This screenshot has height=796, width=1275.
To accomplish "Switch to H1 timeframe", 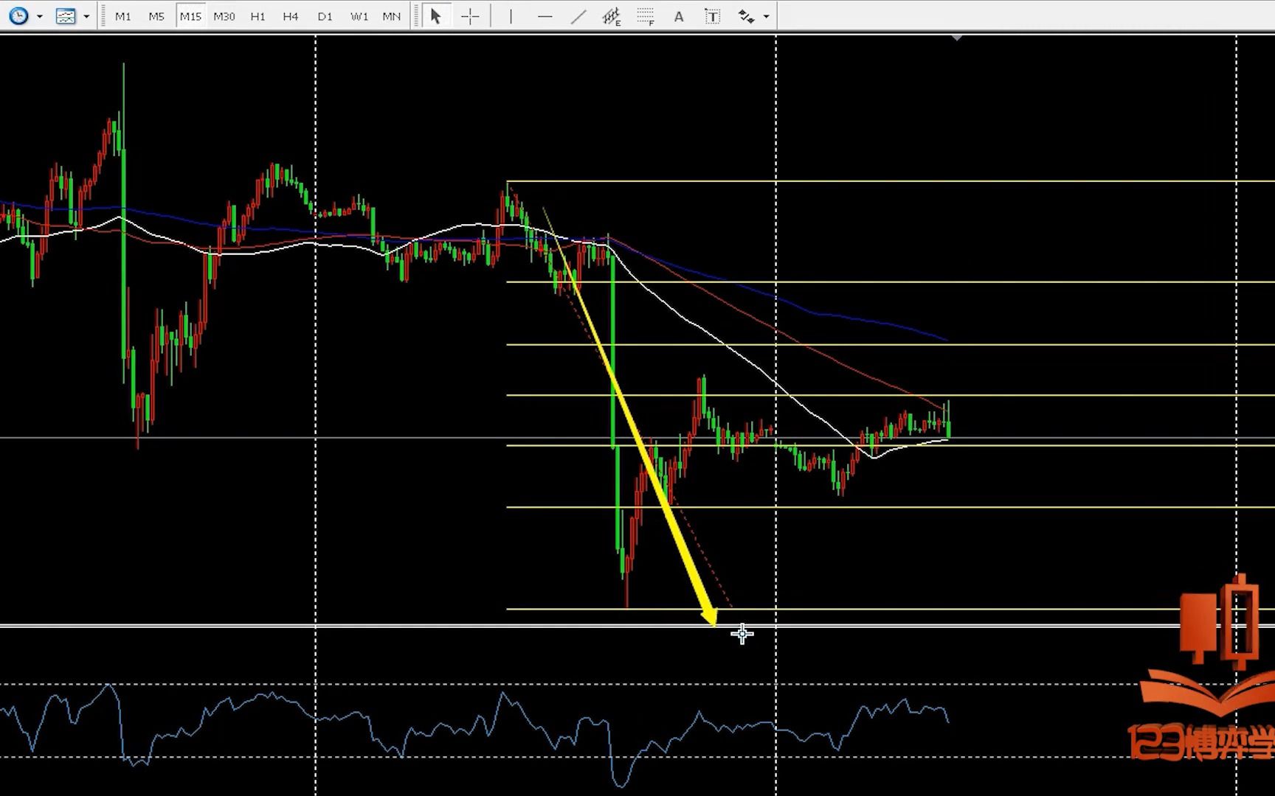I will (x=258, y=16).
